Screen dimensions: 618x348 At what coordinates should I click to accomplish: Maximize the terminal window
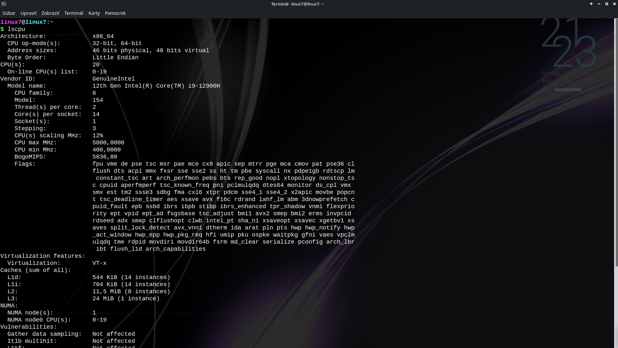pos(606,4)
